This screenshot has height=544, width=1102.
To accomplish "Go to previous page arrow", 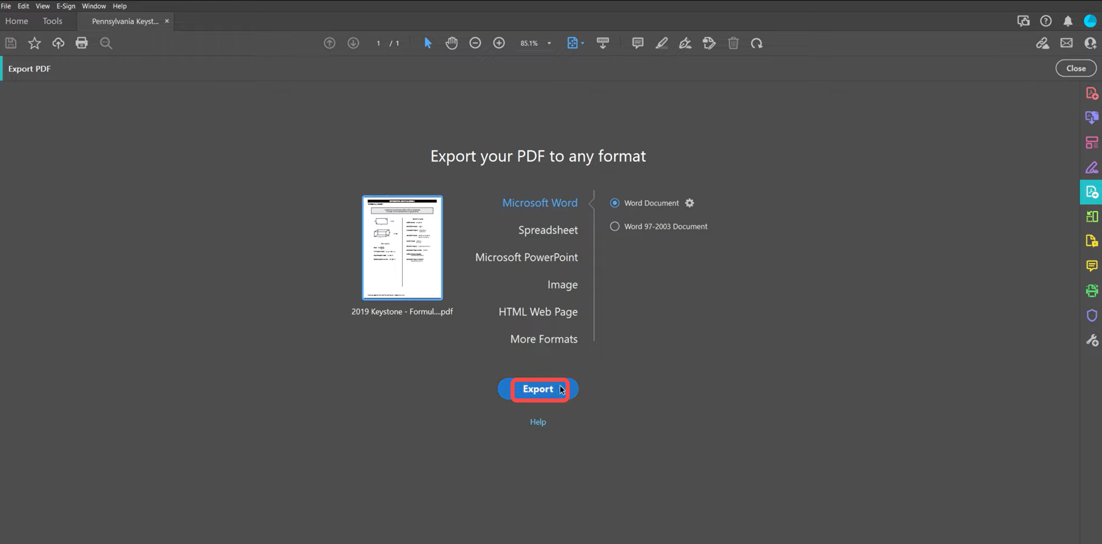I will (330, 43).
